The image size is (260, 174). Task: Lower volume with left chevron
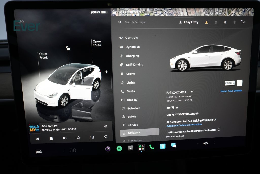[198, 144]
